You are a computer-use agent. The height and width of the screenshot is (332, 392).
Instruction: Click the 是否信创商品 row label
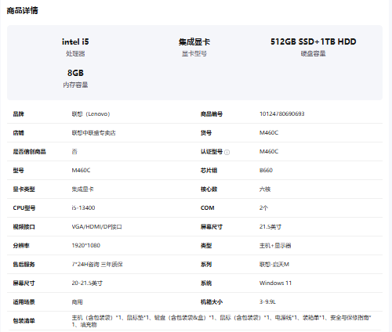[29, 152]
